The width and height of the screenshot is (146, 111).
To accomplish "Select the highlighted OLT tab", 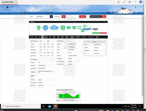I will pos(43,37).
